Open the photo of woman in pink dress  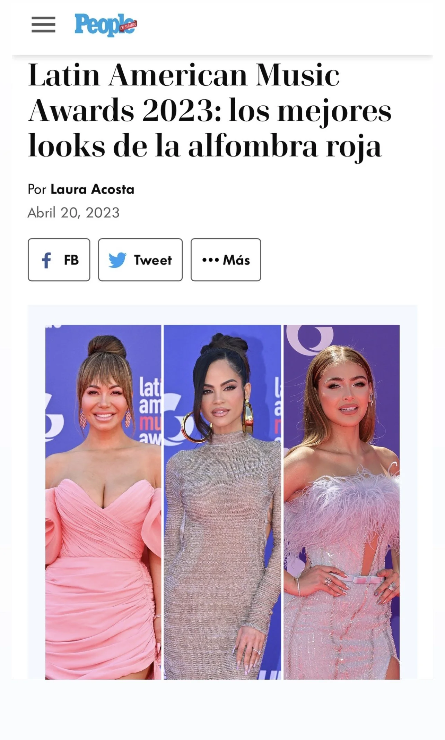[x=103, y=502]
